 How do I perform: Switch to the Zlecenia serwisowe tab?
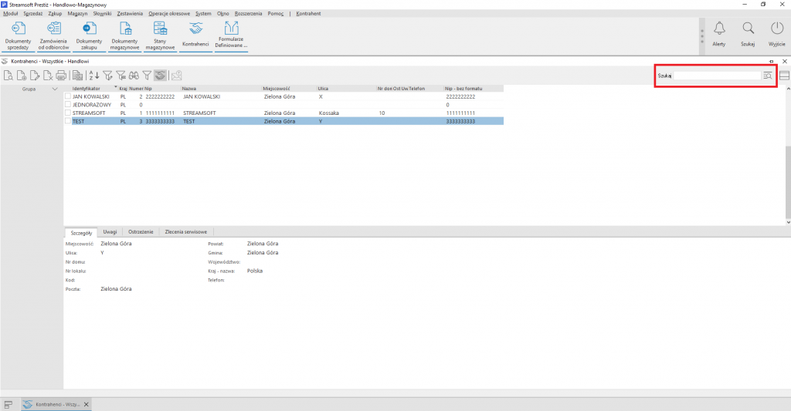[185, 232]
